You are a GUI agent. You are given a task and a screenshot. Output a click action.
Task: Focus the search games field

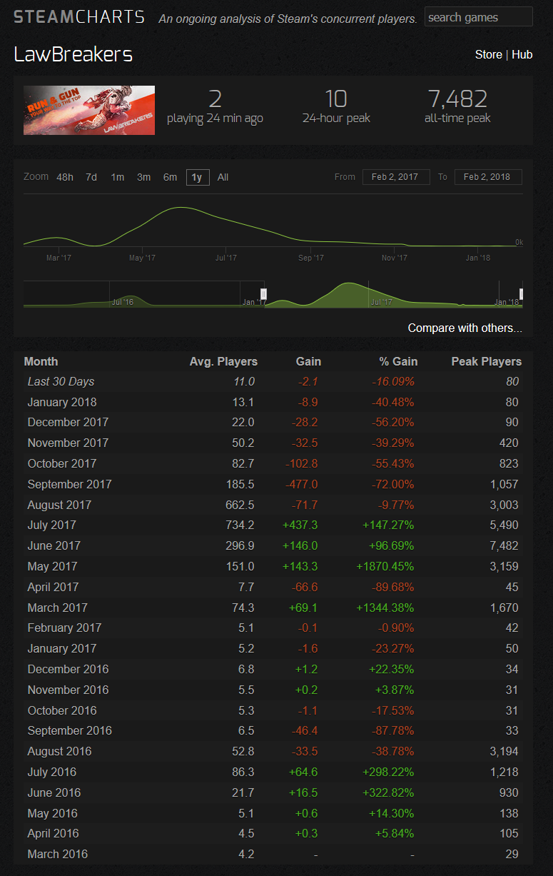pos(478,17)
